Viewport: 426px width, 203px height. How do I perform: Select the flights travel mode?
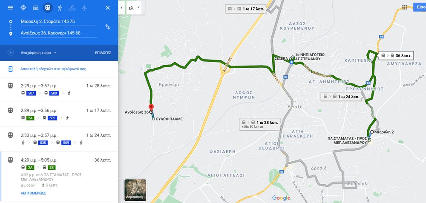pos(84,8)
